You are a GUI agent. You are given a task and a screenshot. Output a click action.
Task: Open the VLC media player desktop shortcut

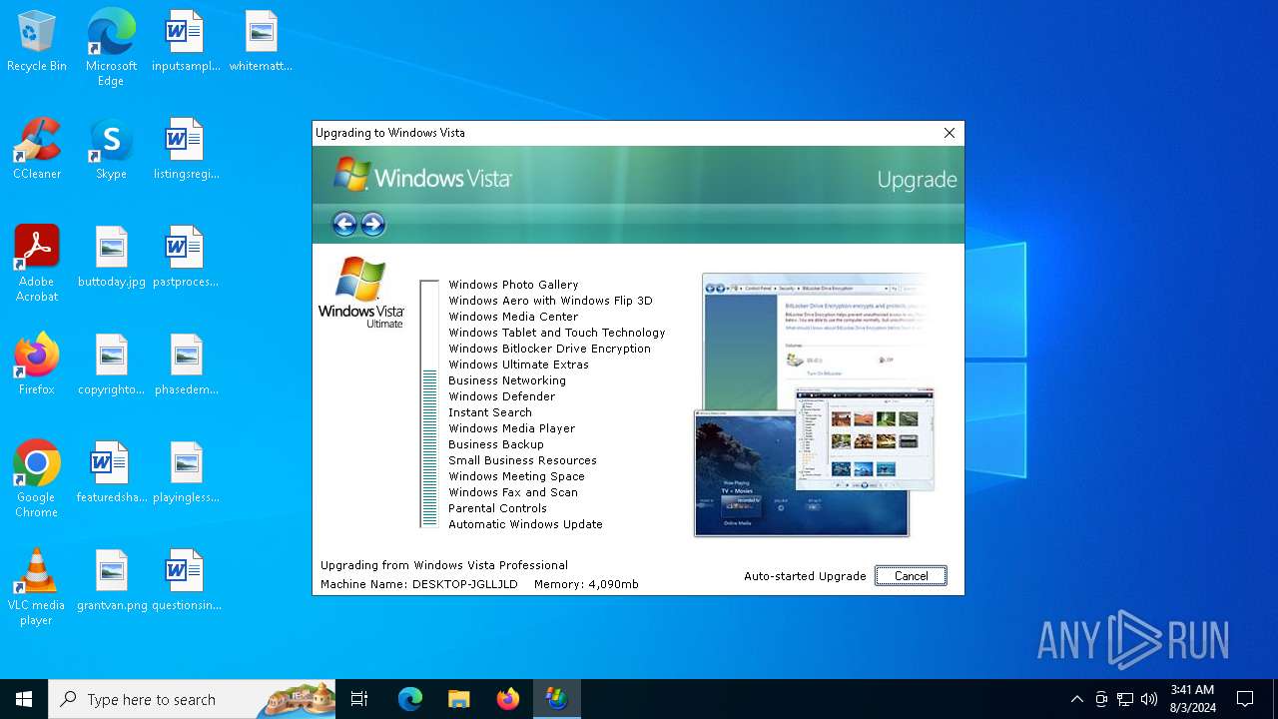[37, 586]
